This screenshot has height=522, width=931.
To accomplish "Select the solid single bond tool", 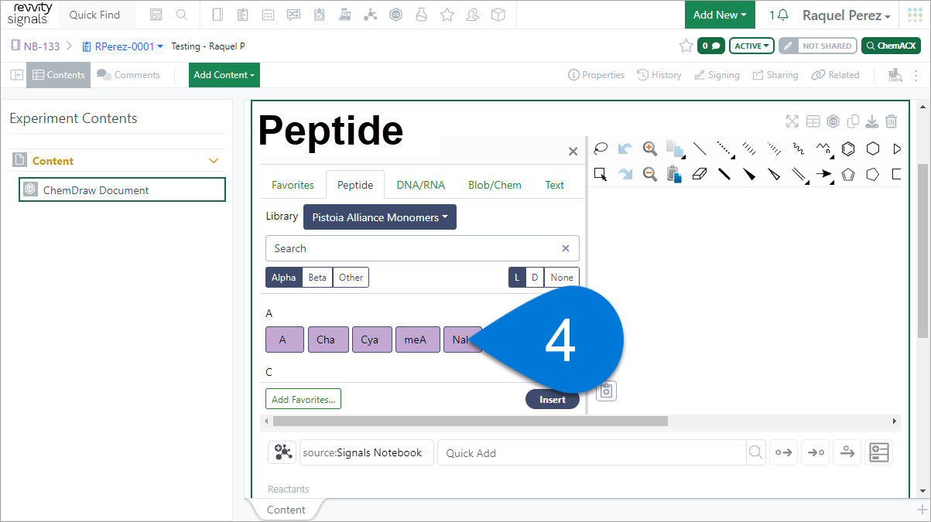I will click(x=700, y=148).
